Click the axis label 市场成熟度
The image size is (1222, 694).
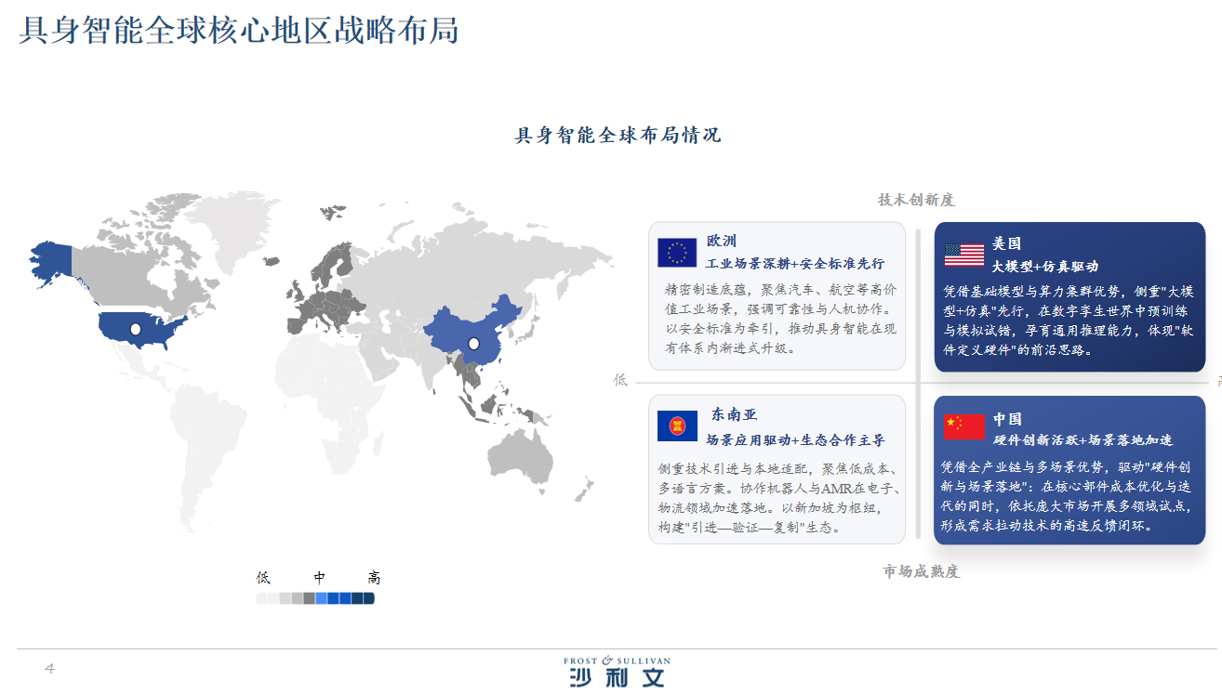pos(921,571)
